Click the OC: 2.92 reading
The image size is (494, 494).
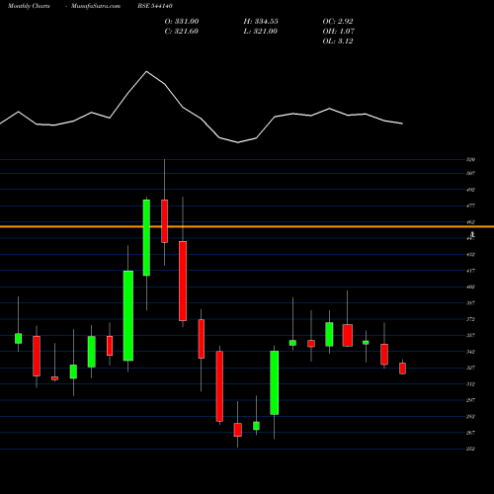[338, 22]
